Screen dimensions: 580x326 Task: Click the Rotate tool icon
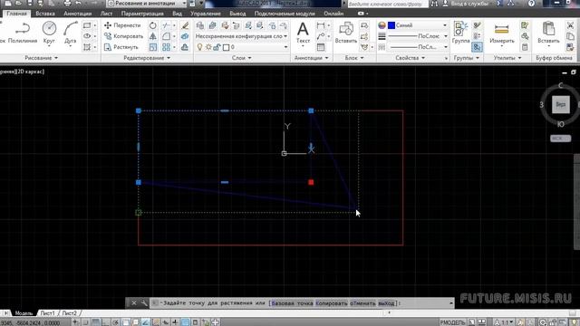[153, 25]
